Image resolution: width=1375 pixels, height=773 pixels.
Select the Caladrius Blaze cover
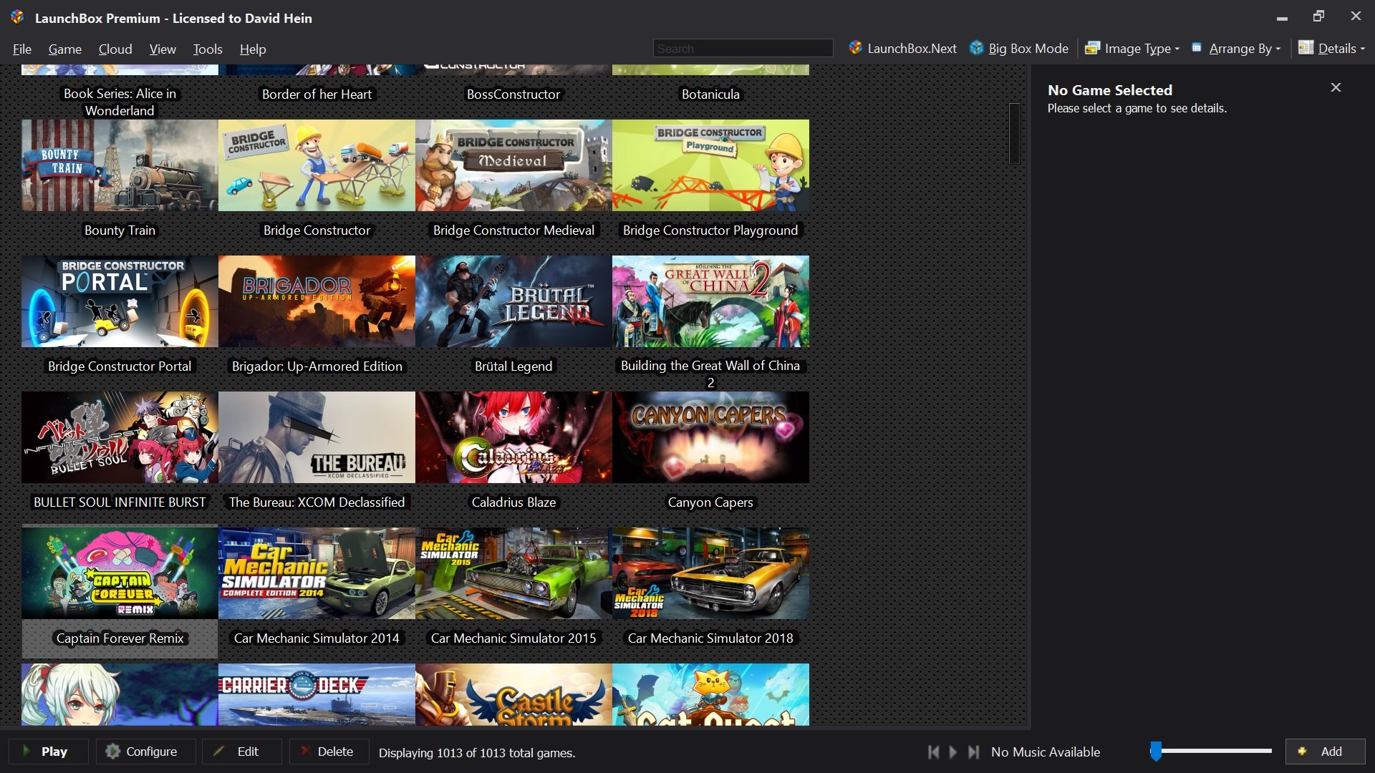click(513, 437)
